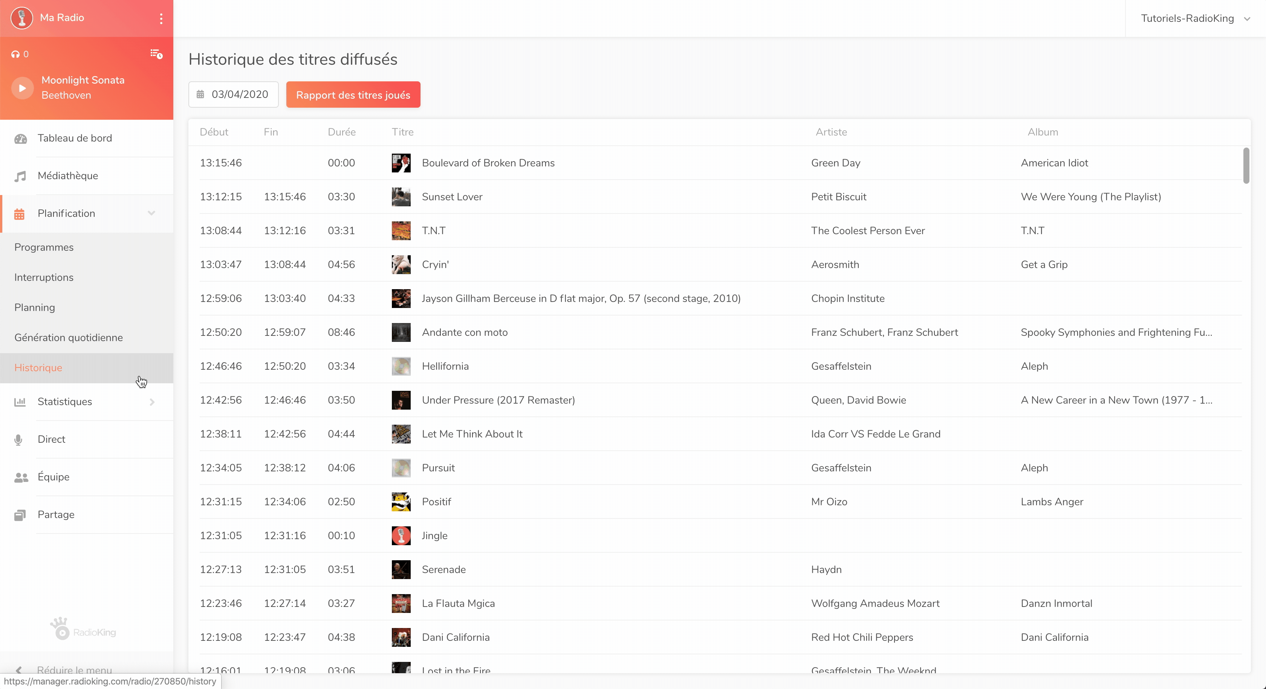Click the American Idiot album cell

pyautogui.click(x=1054, y=163)
